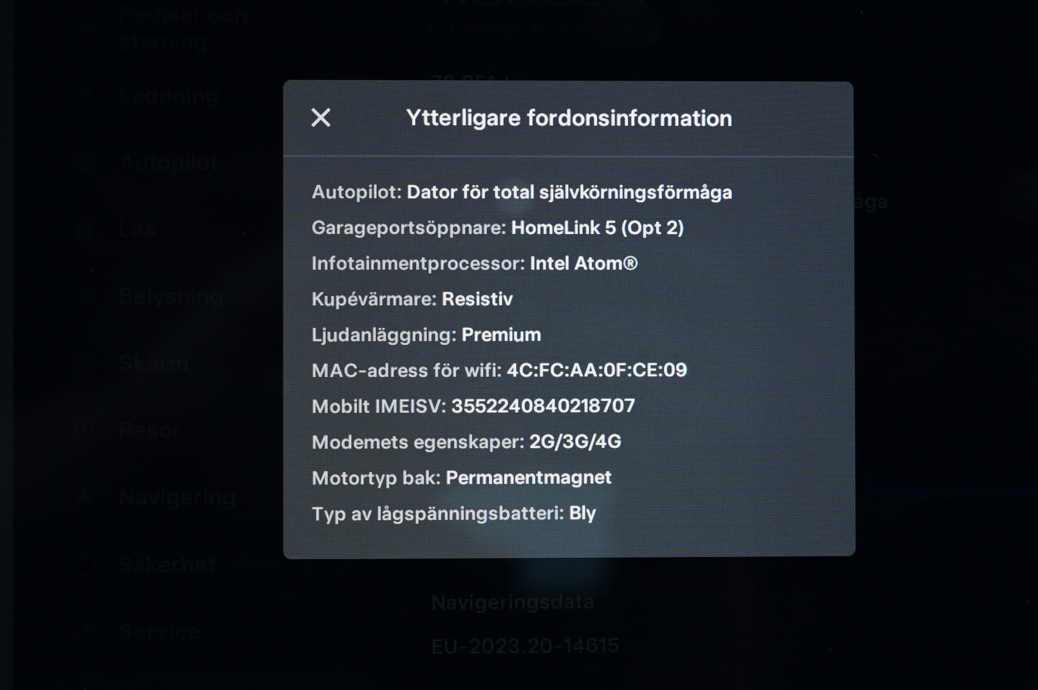Tap the Resor trips icon
This screenshot has height=690, width=1038.
click(x=86, y=430)
